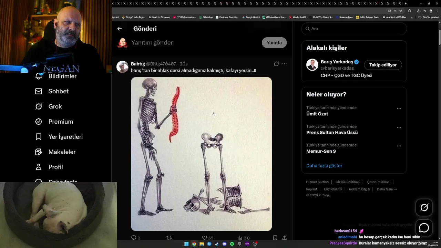
Task: Open a new browser tab
Action: click(406, 3)
